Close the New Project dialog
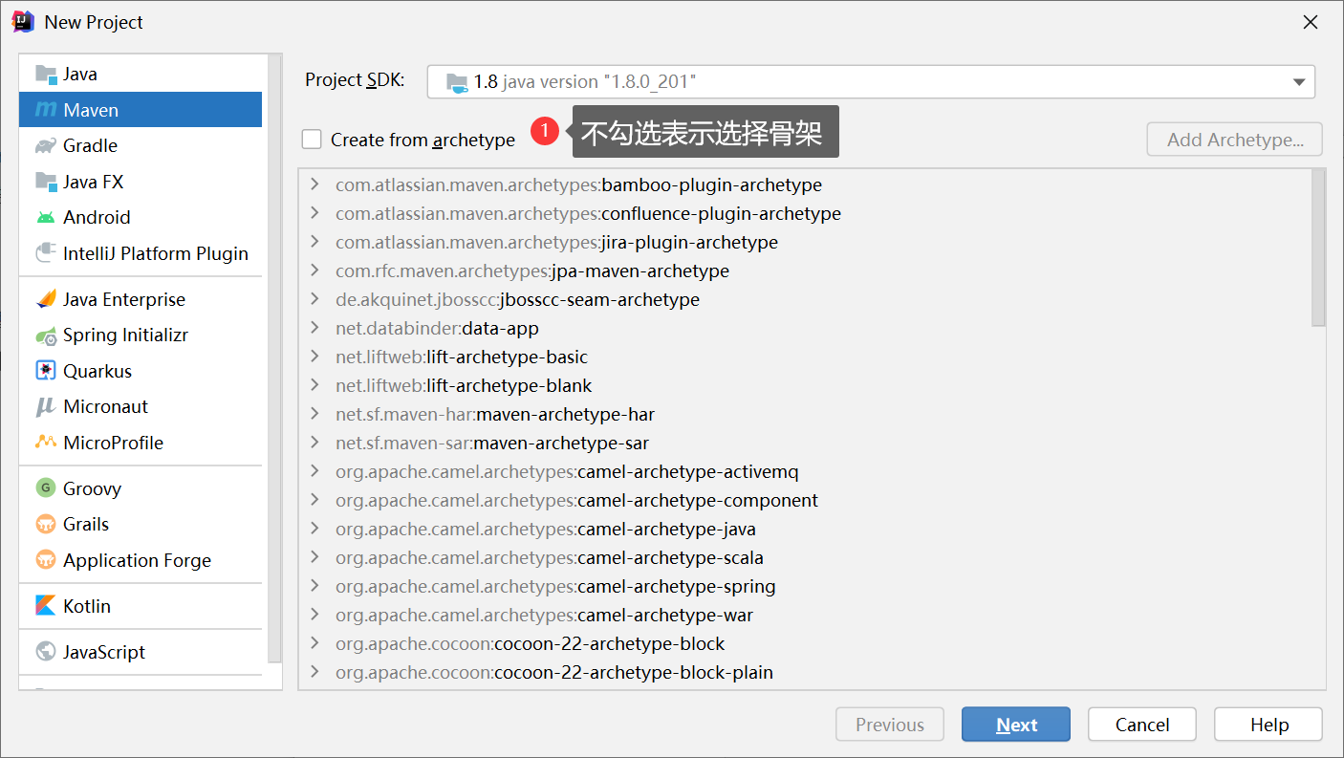This screenshot has height=758, width=1344. point(1311,22)
